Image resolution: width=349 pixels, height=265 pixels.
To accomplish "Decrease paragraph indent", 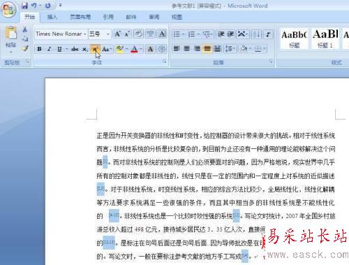I will click(x=221, y=34).
